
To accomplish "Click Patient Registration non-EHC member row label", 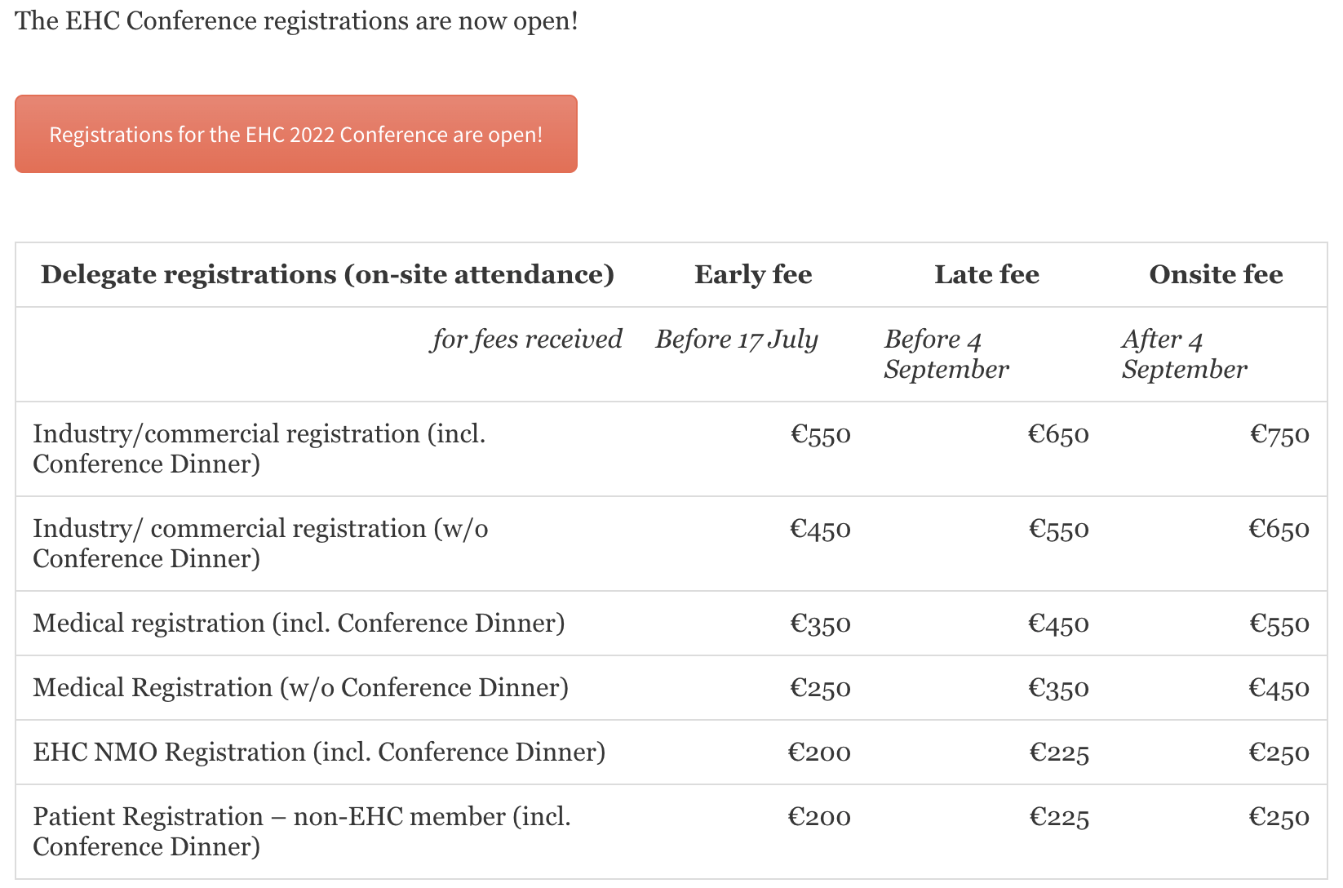I will click(x=302, y=831).
